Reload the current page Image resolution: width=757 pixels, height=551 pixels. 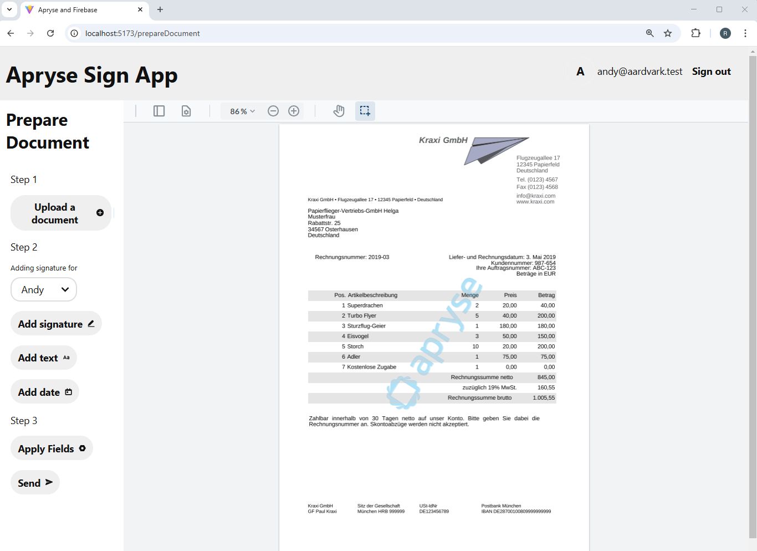click(x=50, y=33)
